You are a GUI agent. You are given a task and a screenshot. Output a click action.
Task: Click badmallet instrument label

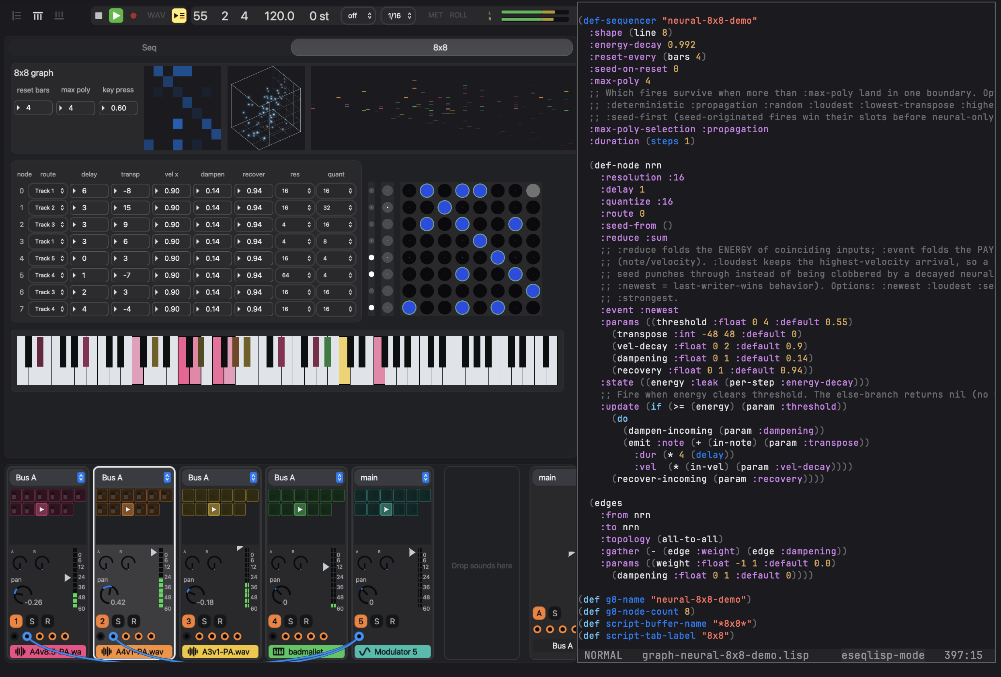(x=306, y=652)
